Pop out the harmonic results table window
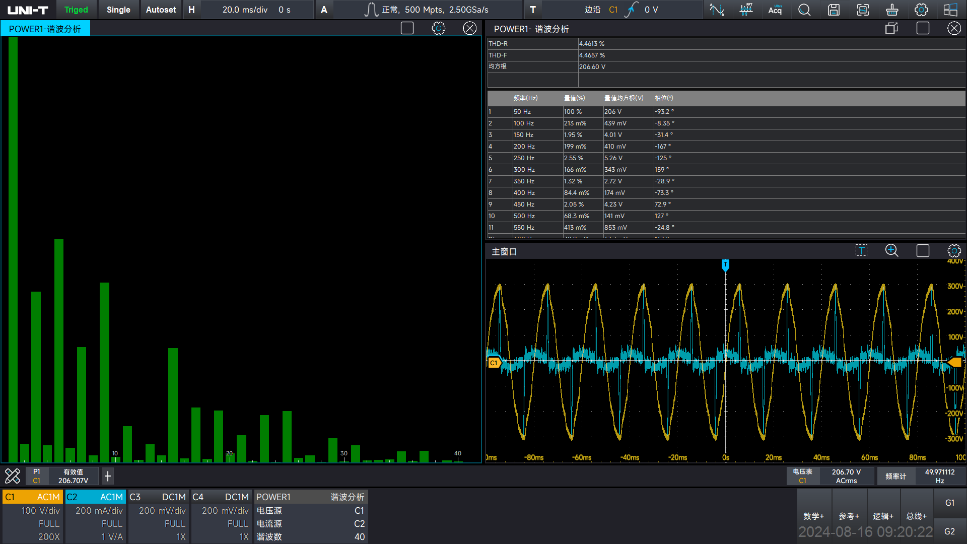The height and width of the screenshot is (544, 967). [x=891, y=28]
